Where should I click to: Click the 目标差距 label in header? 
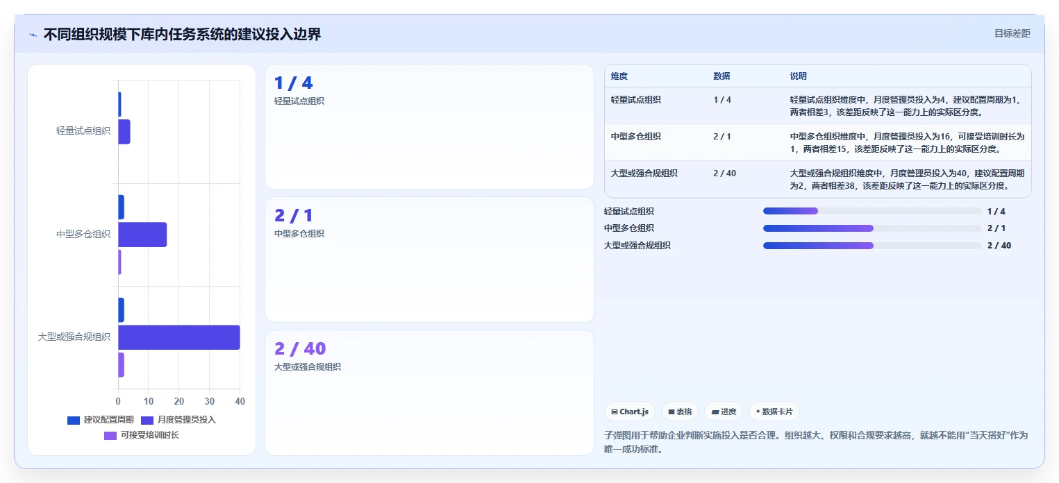coord(1012,33)
